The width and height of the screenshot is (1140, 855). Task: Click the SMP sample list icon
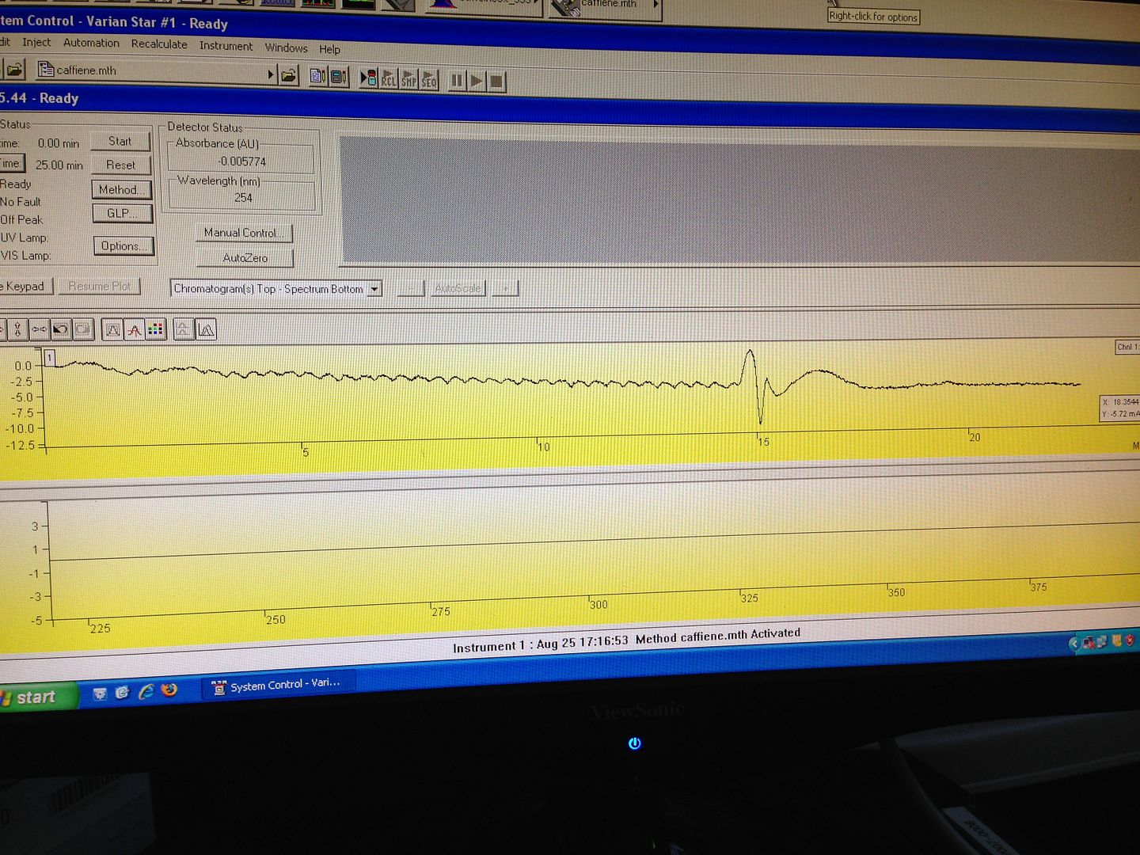point(408,80)
